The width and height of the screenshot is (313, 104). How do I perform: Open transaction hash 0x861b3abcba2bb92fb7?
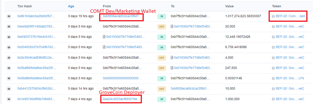(36, 16)
